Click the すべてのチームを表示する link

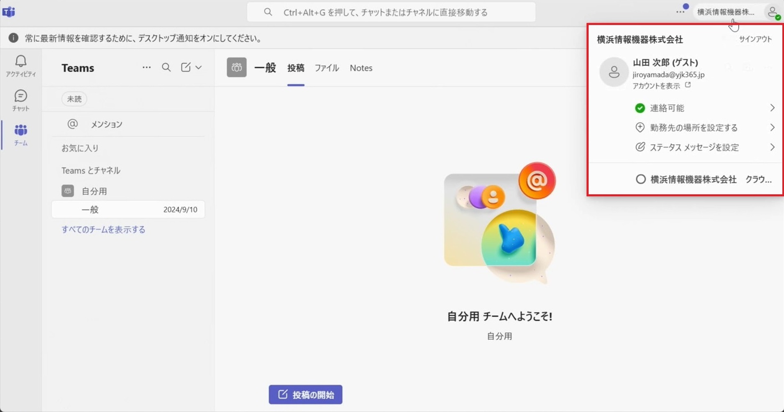(103, 230)
